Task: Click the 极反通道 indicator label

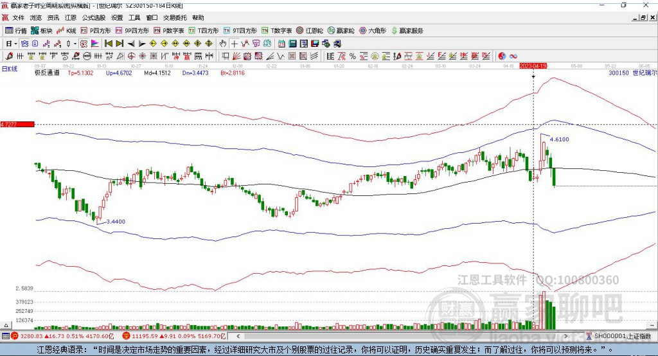Action: pos(47,73)
